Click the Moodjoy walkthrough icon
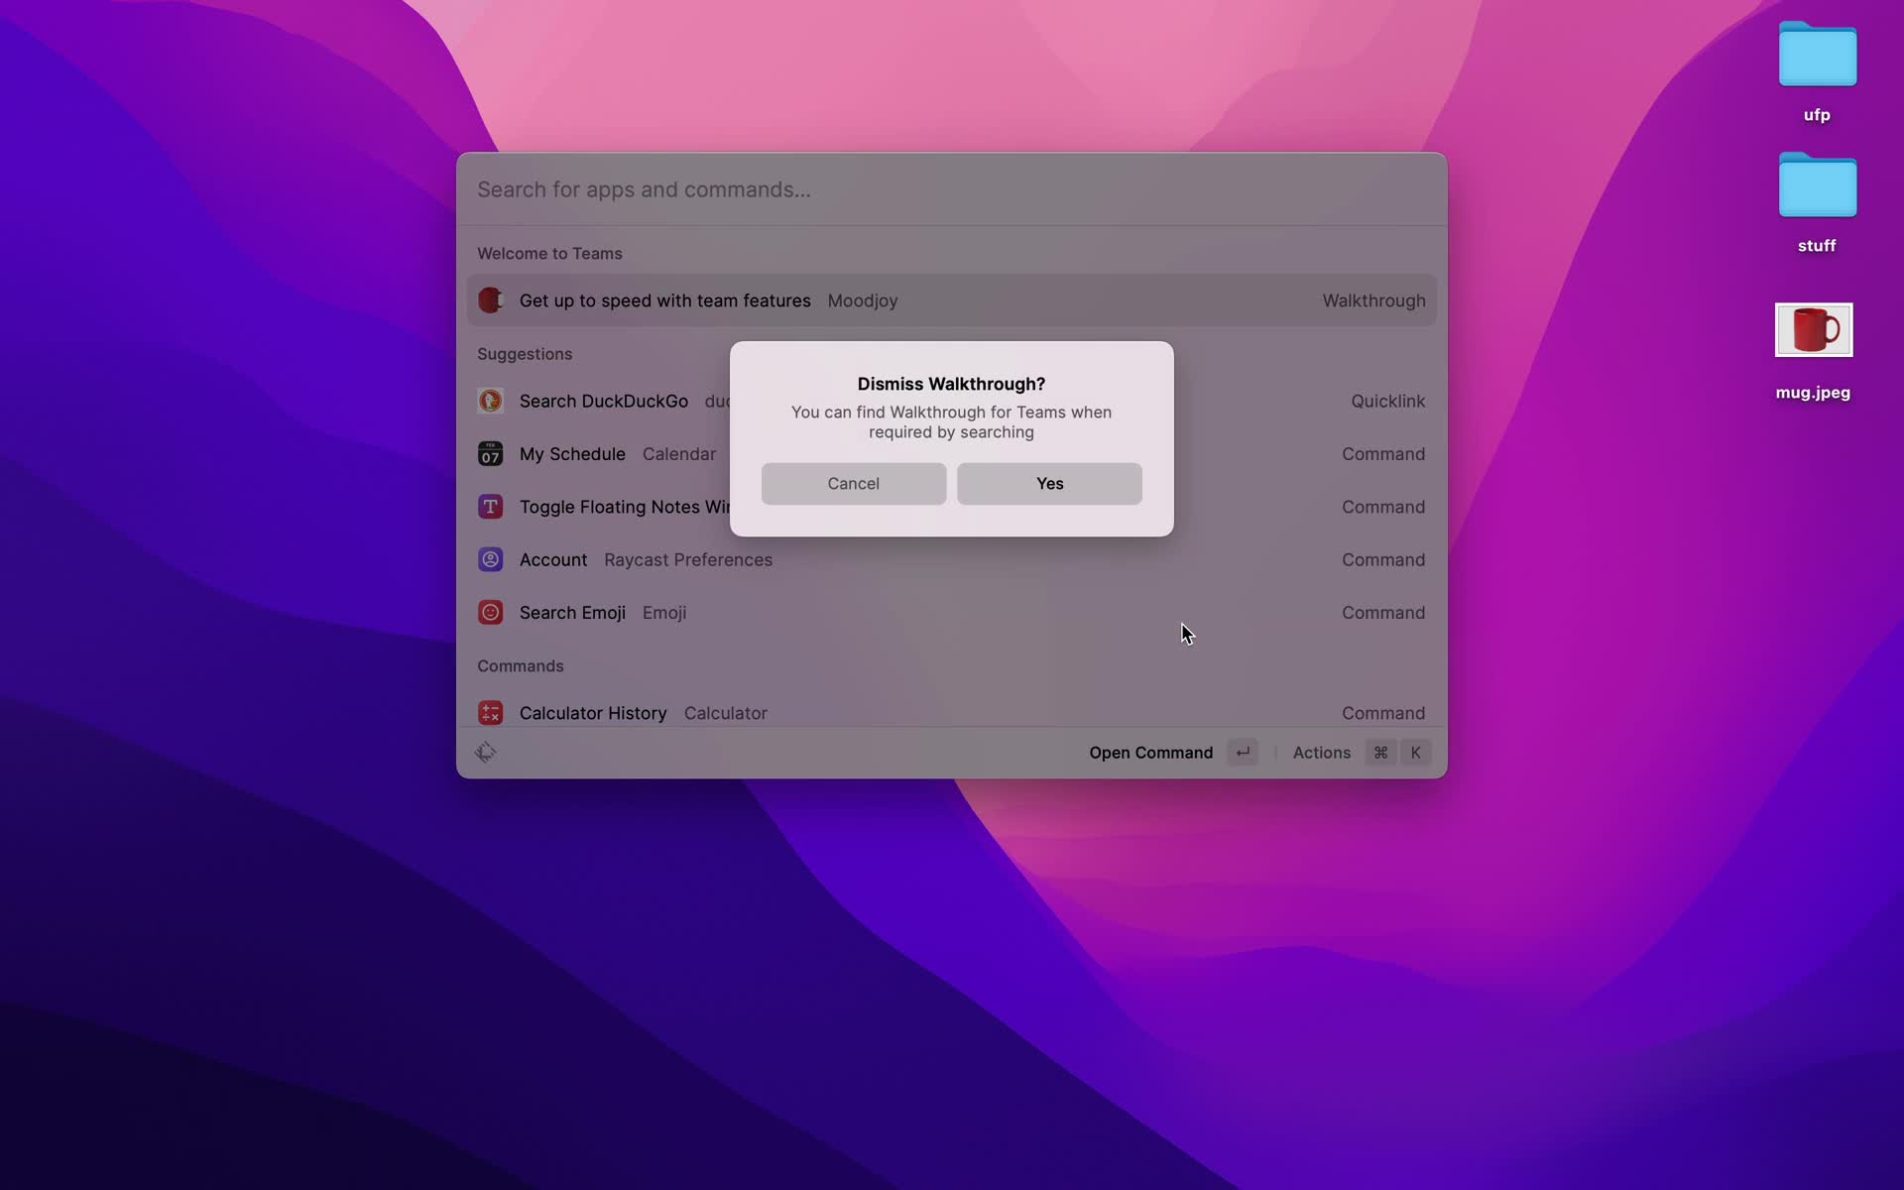The width and height of the screenshot is (1904, 1190). click(489, 300)
